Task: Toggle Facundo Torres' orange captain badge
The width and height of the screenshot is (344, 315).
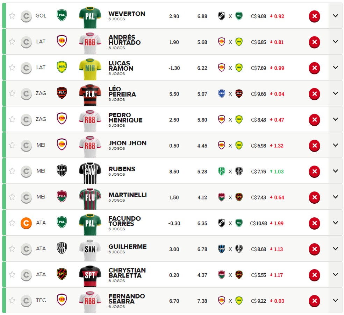Action: 26,223
